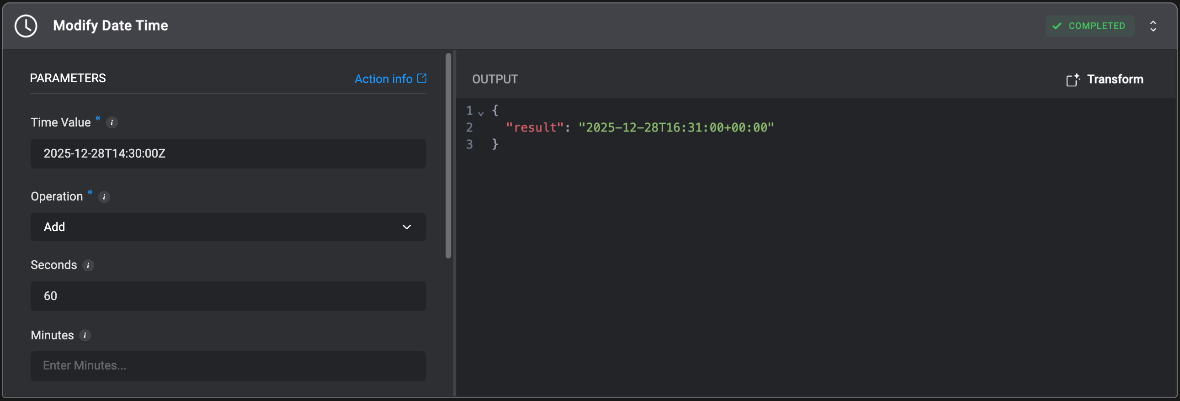Image resolution: width=1180 pixels, height=401 pixels.
Task: Click the PARAMETERS heading
Action: 68,78
